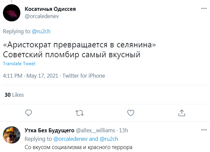Open the 13h reply timestamp
The width and height of the screenshot is (210, 152).
[124, 131]
